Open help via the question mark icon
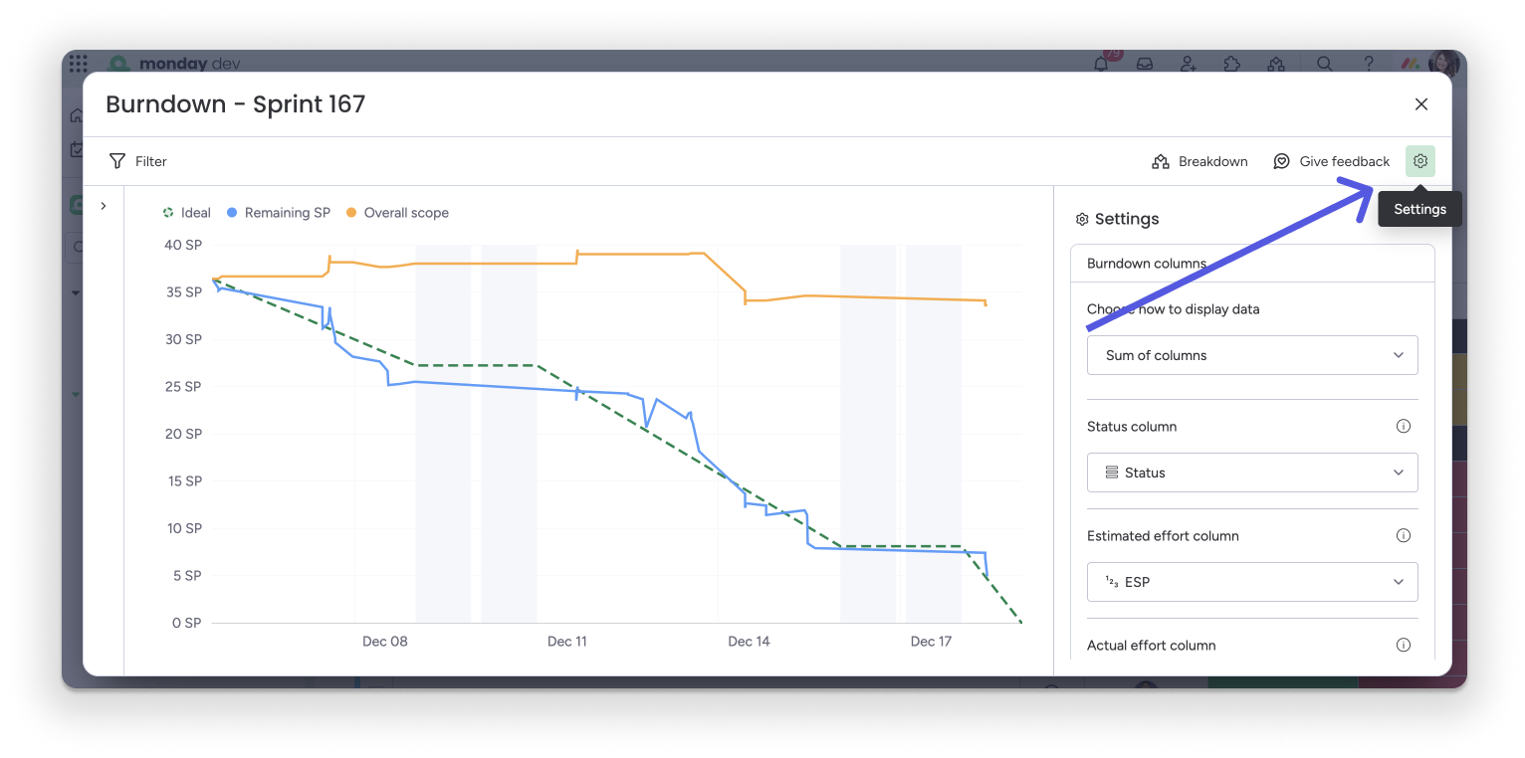1525x758 pixels. click(x=1369, y=63)
